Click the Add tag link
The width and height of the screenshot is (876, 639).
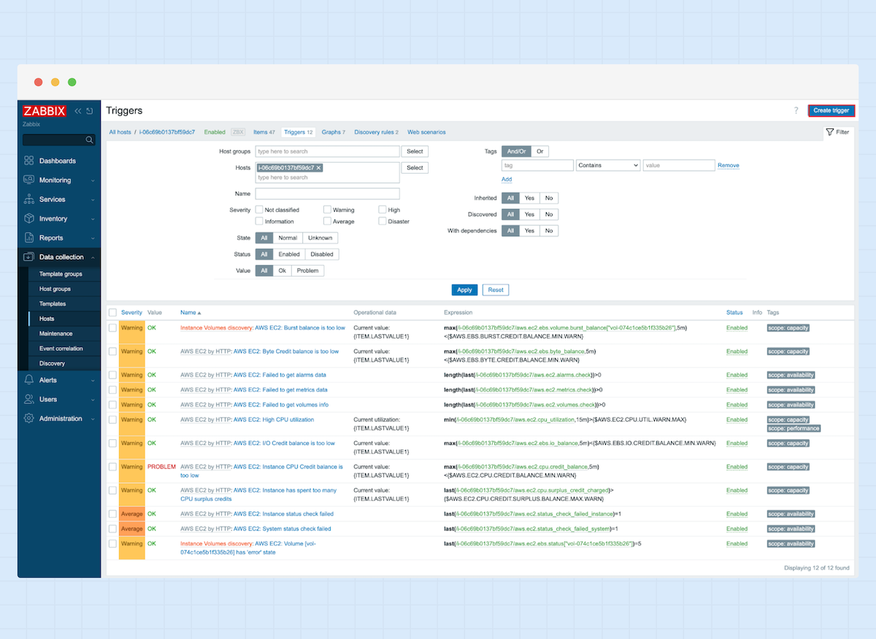tap(507, 179)
